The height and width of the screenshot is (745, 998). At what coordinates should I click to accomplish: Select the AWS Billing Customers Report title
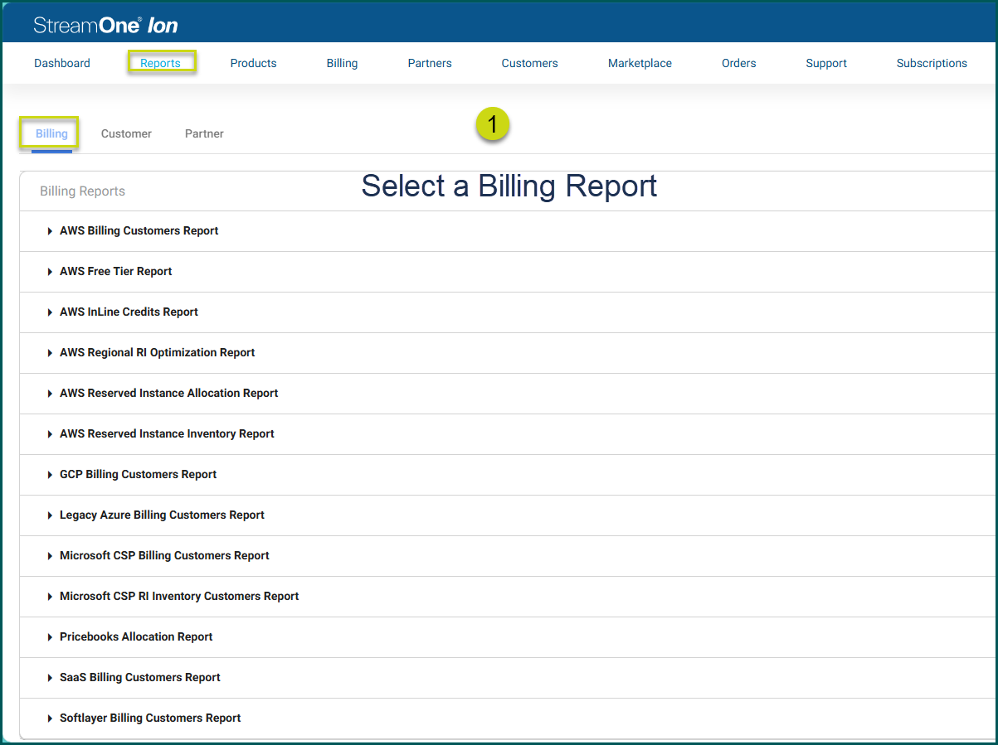pyautogui.click(x=139, y=230)
